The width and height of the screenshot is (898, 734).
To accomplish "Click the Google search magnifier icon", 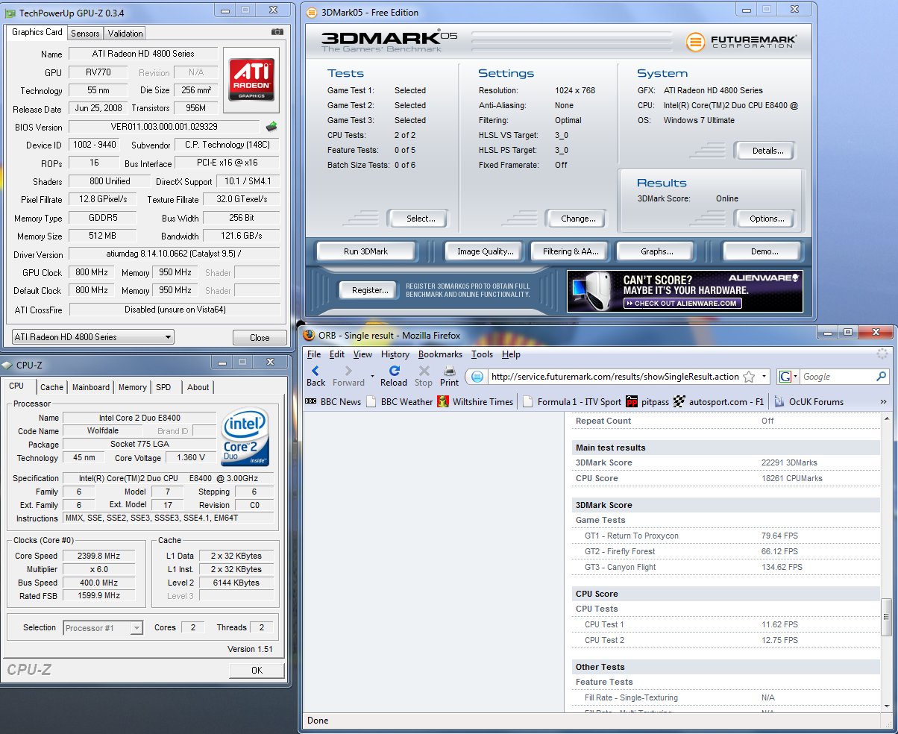I will (x=882, y=377).
